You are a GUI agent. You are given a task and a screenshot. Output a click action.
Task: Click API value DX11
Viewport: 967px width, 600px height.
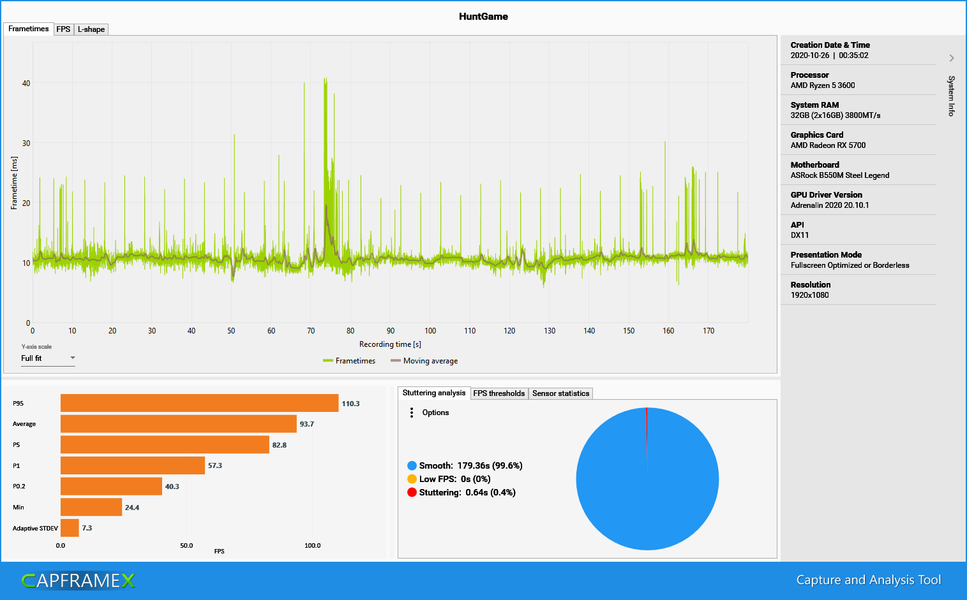click(799, 235)
